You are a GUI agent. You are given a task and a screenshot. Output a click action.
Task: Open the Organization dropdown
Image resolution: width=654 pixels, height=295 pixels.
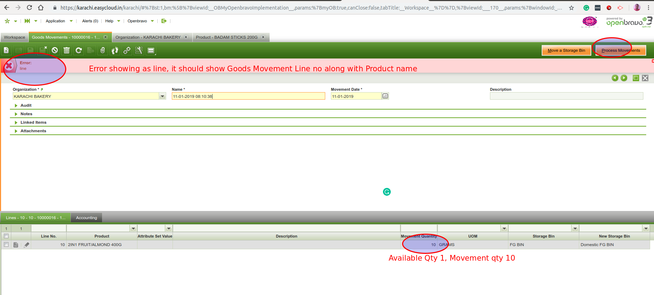[x=162, y=96]
